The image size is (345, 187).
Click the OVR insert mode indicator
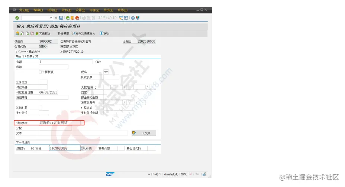[x=184, y=174]
